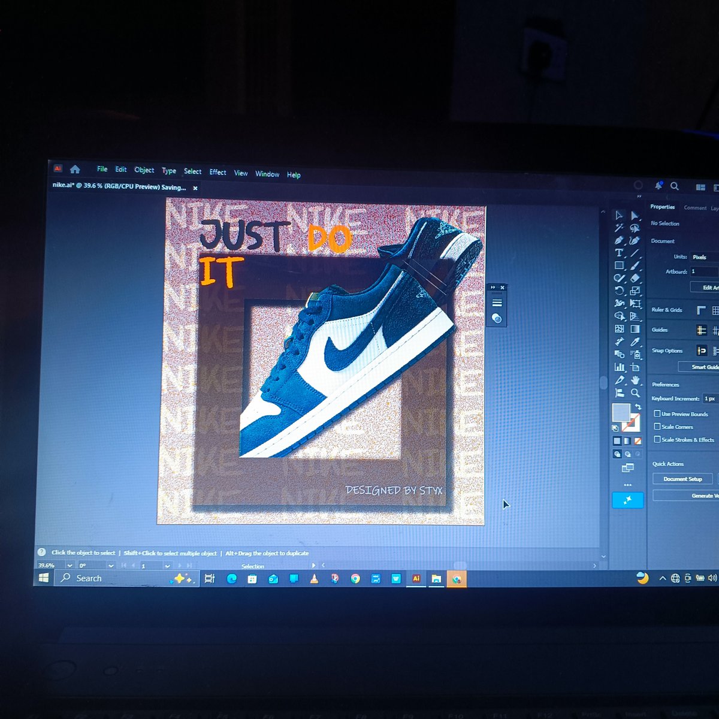Toggle Scale Strokes & Effects checkbox
This screenshot has width=719, height=719.
pos(657,439)
